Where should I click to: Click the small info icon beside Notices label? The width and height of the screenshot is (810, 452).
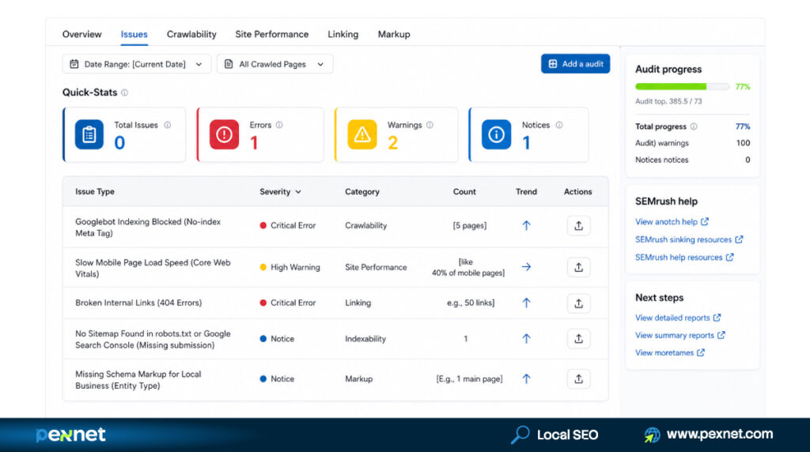coord(559,125)
